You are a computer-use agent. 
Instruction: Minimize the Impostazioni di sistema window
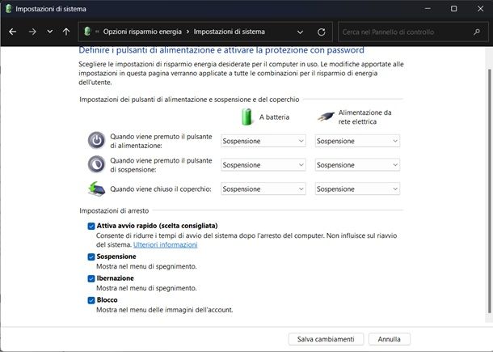click(x=428, y=9)
